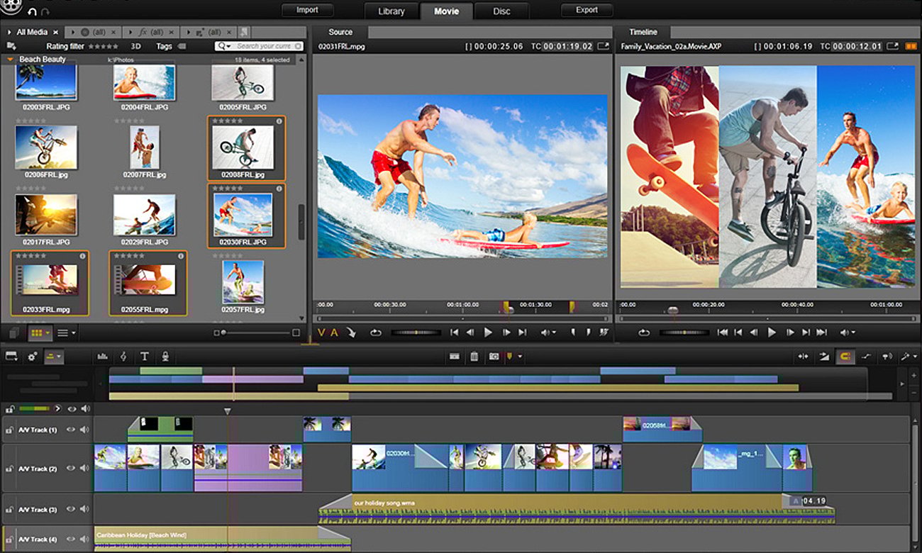This screenshot has width=922, height=553.
Task: Click the trash/delete icon on the timeline toolbar
Action: [474, 357]
